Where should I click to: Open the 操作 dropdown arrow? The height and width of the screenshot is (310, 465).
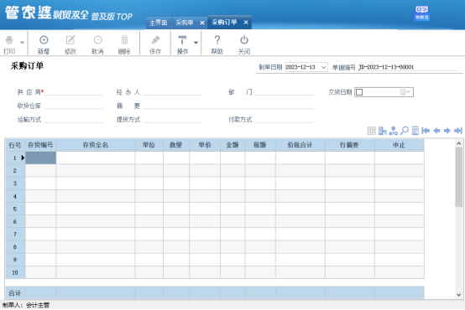196,43
